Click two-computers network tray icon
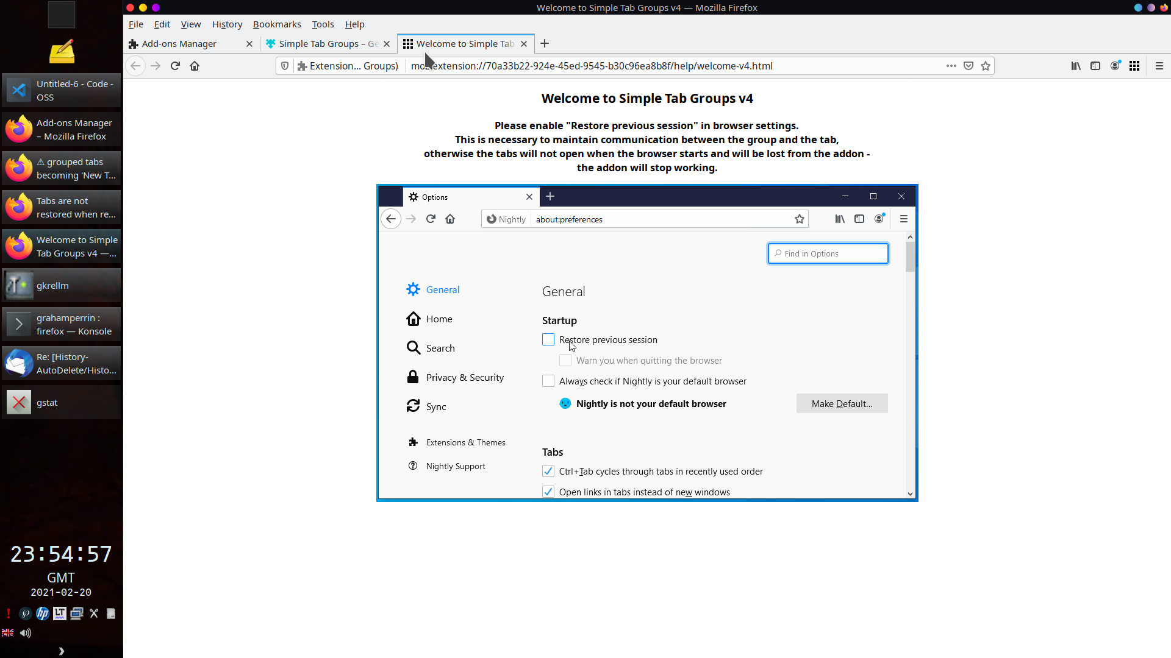Viewport: 1171px width, 658px height. [x=76, y=614]
